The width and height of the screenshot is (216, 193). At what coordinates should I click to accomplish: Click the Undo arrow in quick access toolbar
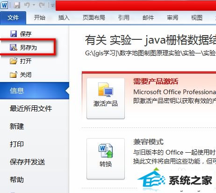(x=27, y=5)
